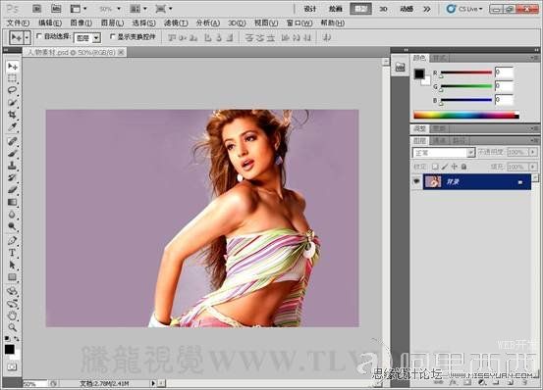This screenshot has width=543, height=390.
Task: Select the Spot Healing Brush tool
Action: tap(13, 141)
